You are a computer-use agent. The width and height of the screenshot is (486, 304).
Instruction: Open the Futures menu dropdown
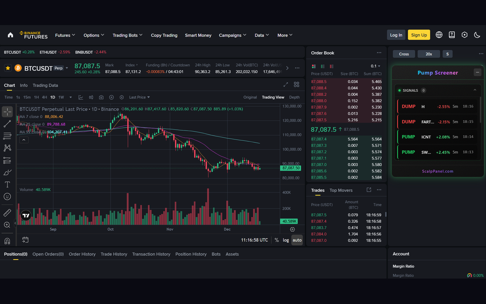pyautogui.click(x=65, y=35)
